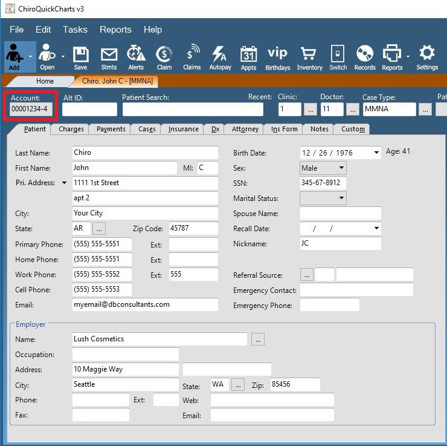Open the Reports menu
447x446 pixels.
click(x=115, y=29)
